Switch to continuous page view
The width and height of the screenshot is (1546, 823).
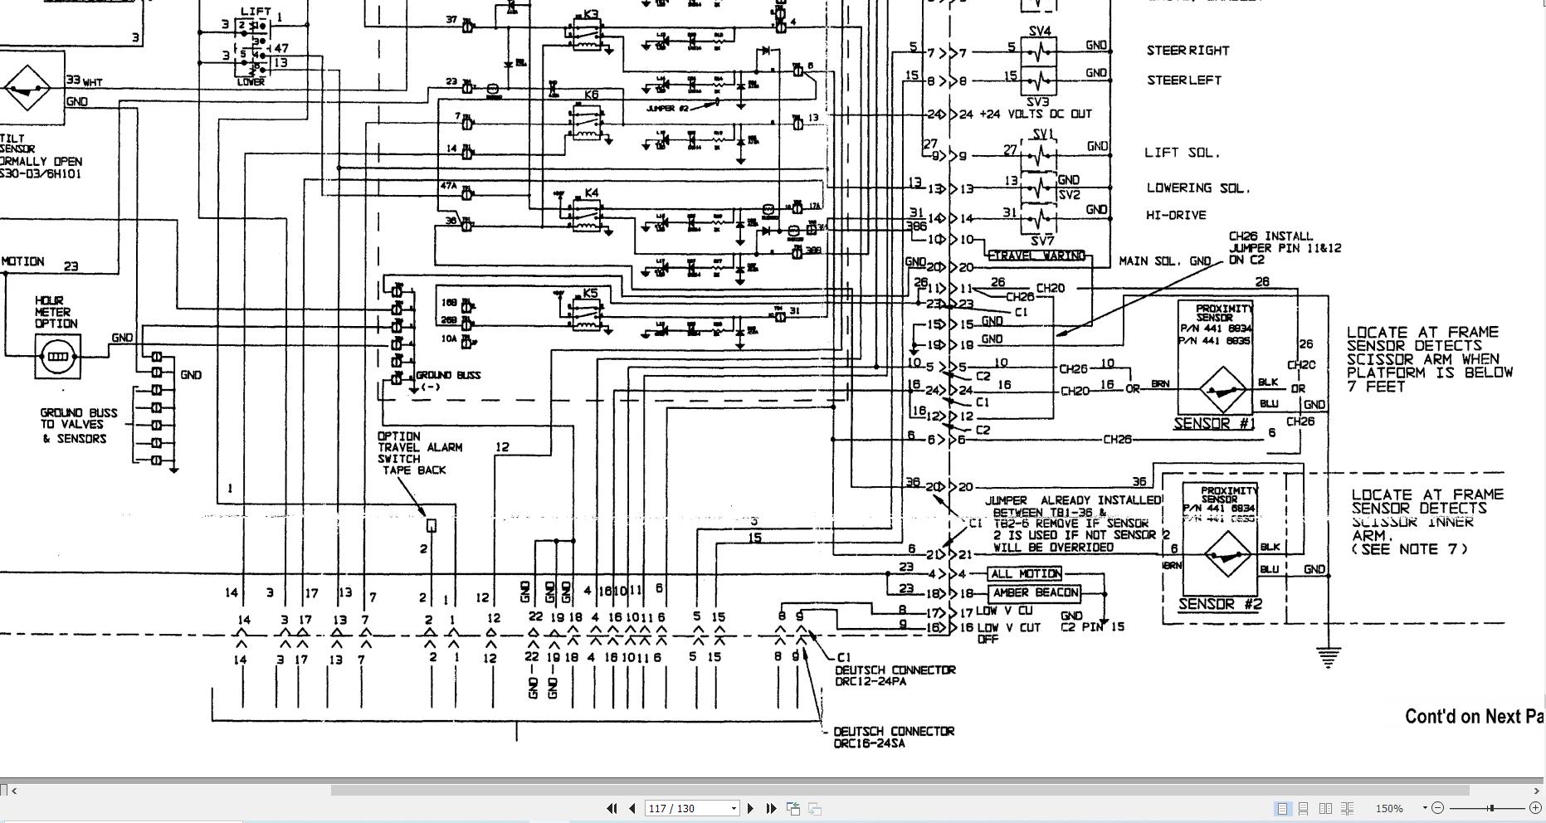1304,808
